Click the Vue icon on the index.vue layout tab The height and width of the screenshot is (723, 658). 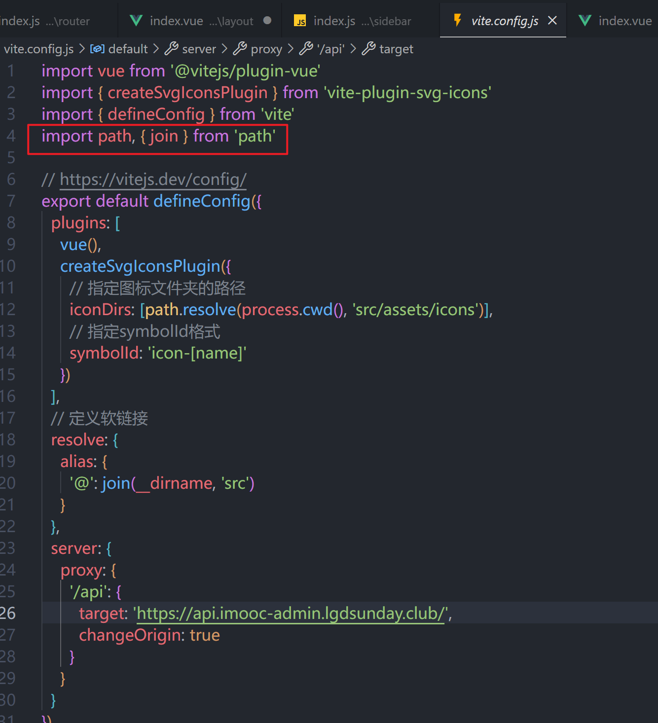coord(136,21)
